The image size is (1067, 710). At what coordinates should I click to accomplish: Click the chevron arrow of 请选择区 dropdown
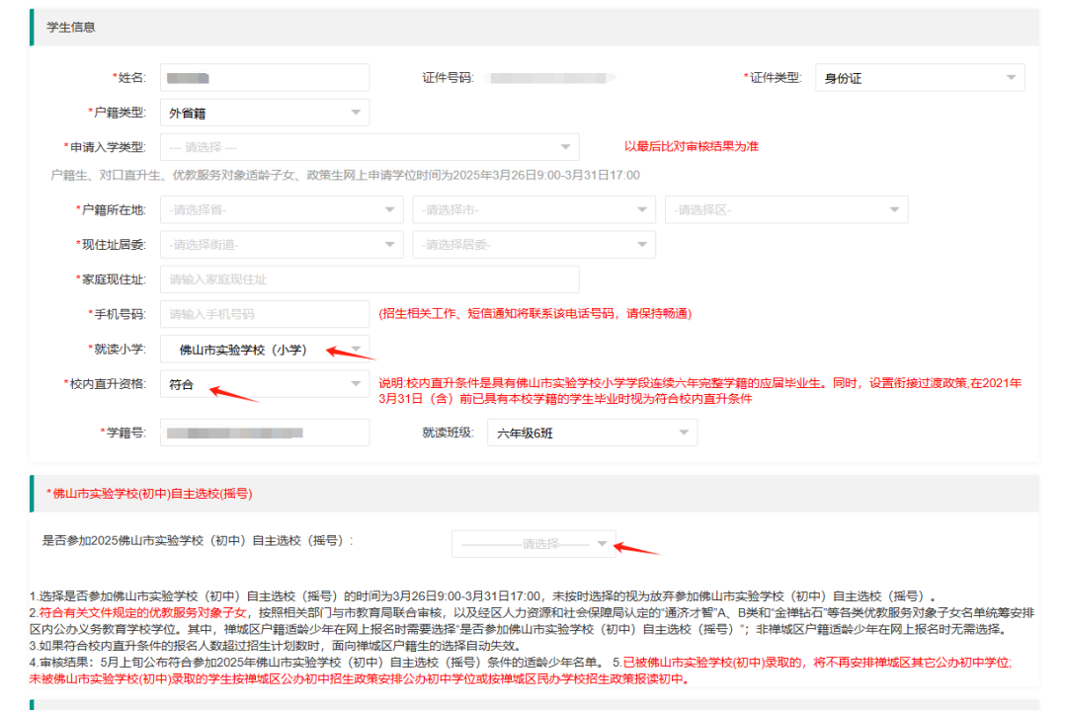pyautogui.click(x=894, y=209)
